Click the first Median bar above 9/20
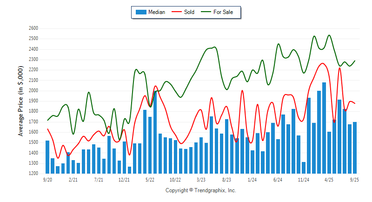 (x=47, y=157)
